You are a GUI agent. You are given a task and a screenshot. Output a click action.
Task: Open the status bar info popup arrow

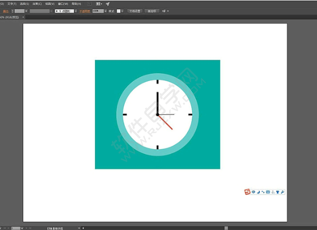(79, 228)
